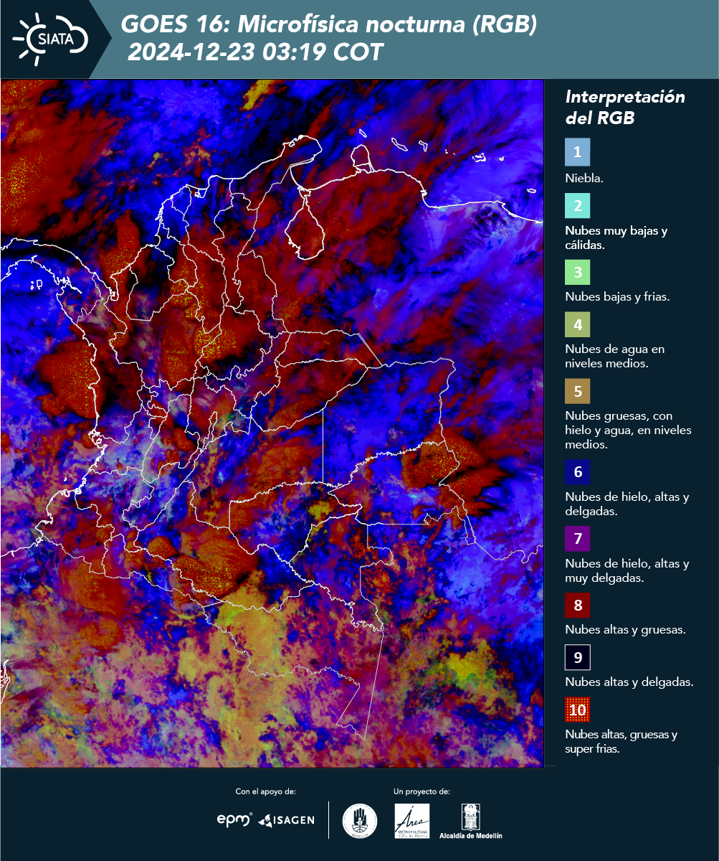Click the timestamp '2024-12-23 03:19 COT'
This screenshot has height=861, width=719.
255,52
